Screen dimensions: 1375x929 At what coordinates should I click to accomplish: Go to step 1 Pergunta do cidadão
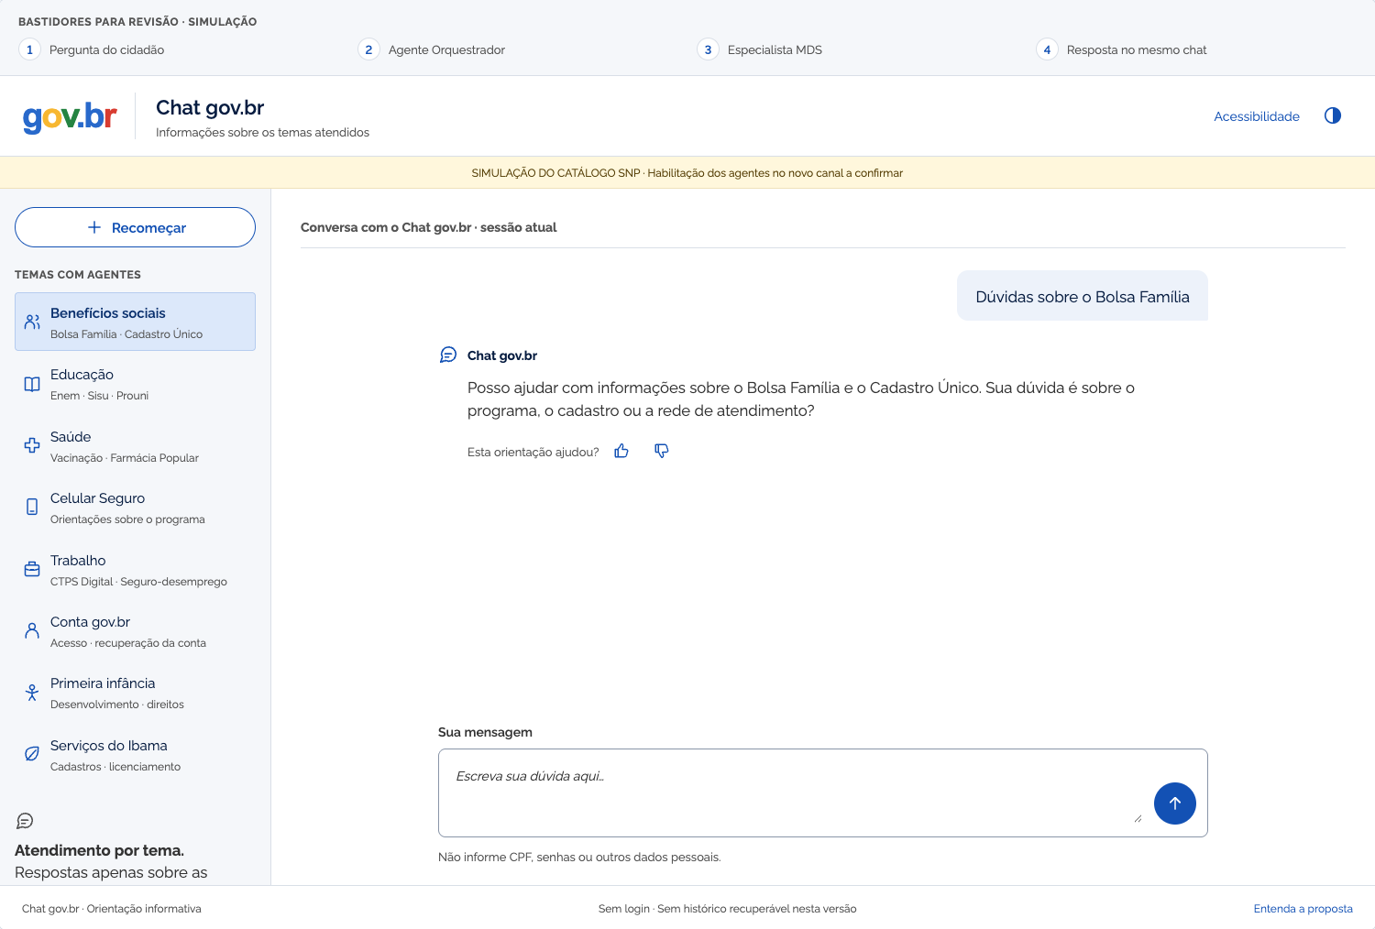click(92, 49)
